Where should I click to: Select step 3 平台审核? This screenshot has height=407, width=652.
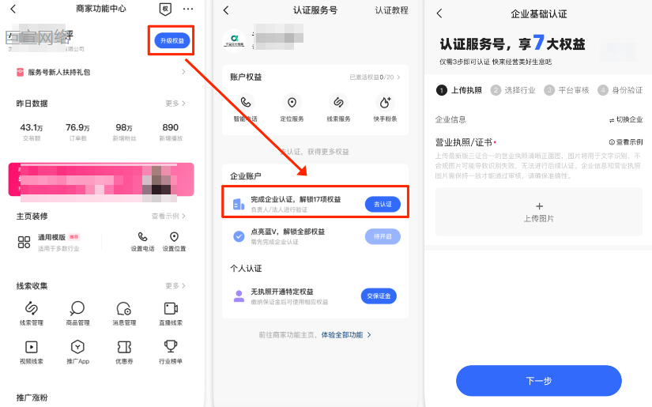pyautogui.click(x=567, y=90)
